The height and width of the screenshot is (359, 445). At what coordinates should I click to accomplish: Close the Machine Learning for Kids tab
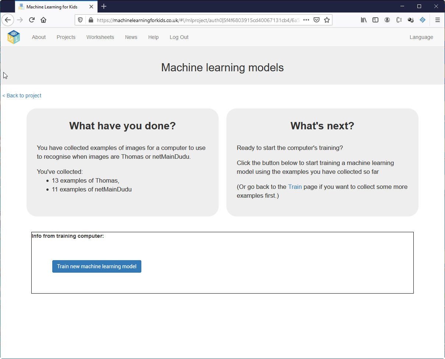(x=91, y=7)
